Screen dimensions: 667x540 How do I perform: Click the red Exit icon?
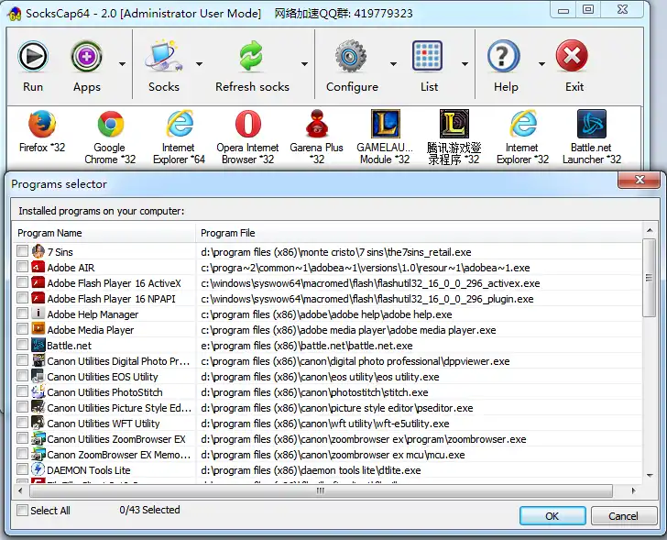point(572,56)
